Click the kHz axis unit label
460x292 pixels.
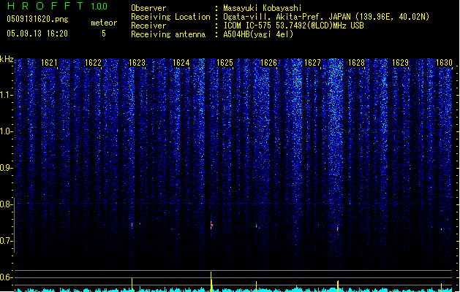tap(7, 59)
